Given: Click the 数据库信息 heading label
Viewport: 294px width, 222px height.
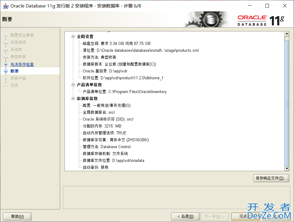Looking at the screenshot, I should [87, 99].
